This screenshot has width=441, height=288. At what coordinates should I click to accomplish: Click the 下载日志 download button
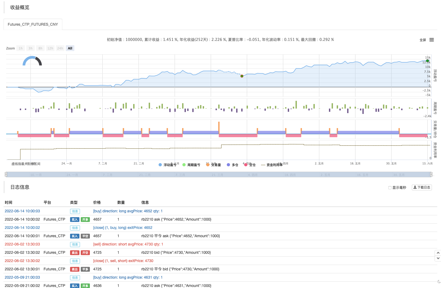point(422,187)
